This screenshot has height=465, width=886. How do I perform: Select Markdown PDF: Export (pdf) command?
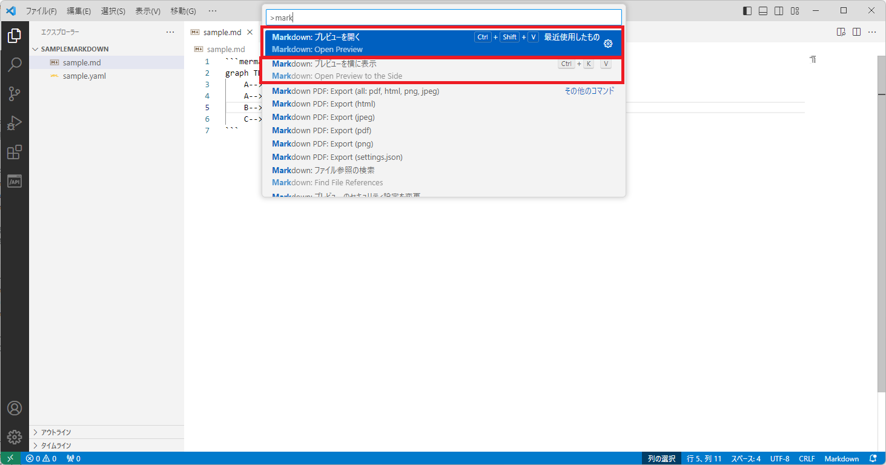322,130
